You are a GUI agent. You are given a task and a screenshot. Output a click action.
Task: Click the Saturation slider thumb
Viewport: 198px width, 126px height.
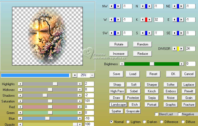tap(50, 101)
